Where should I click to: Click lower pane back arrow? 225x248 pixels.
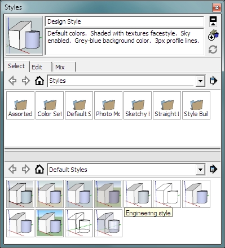pos(12,169)
